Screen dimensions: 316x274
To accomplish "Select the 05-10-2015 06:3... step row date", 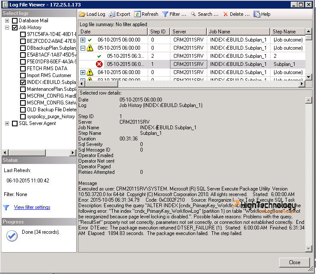I will pyautogui.click(x=125, y=56).
